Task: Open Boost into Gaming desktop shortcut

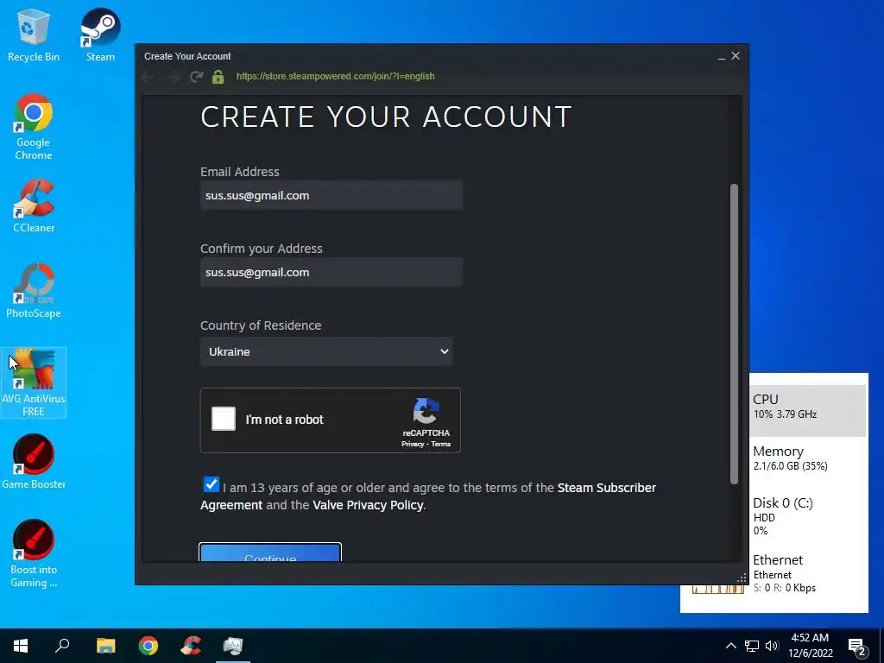Action: (34, 553)
